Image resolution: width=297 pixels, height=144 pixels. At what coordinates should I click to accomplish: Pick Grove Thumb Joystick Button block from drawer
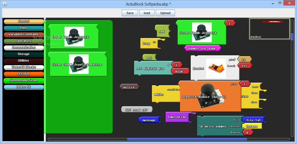[78, 64]
